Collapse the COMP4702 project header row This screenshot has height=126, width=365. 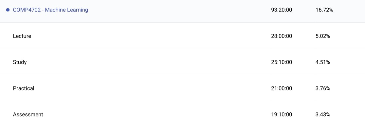[x=183, y=11]
